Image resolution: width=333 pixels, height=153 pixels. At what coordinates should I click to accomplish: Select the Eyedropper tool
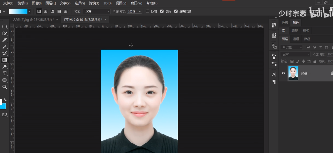(x=5, y=40)
